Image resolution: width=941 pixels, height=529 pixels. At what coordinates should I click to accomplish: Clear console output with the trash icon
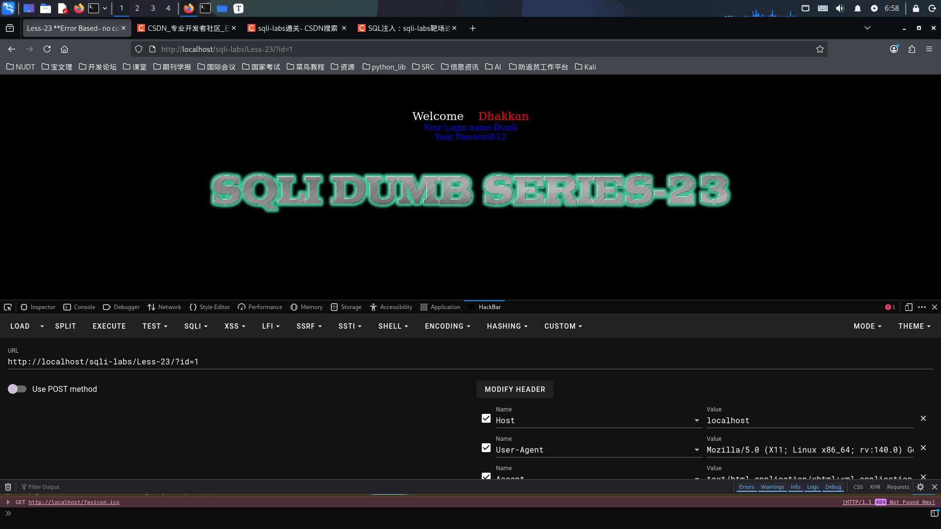point(8,487)
